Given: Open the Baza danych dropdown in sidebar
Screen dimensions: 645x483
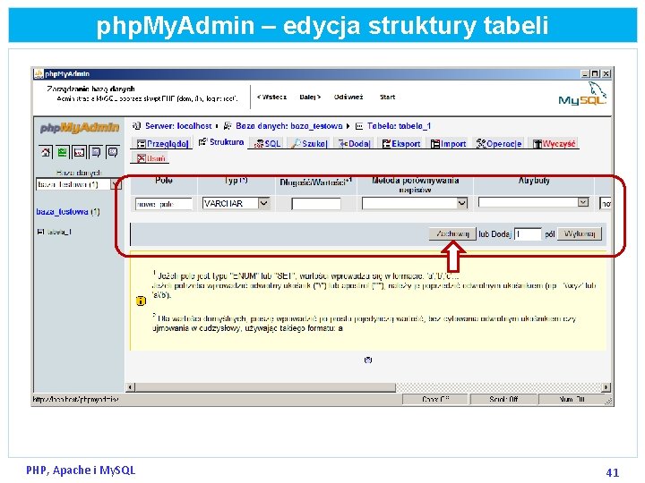Looking at the screenshot, I should click(x=78, y=184).
